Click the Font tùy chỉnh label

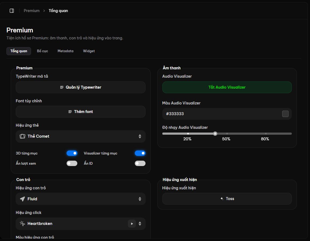pyautogui.click(x=29, y=101)
